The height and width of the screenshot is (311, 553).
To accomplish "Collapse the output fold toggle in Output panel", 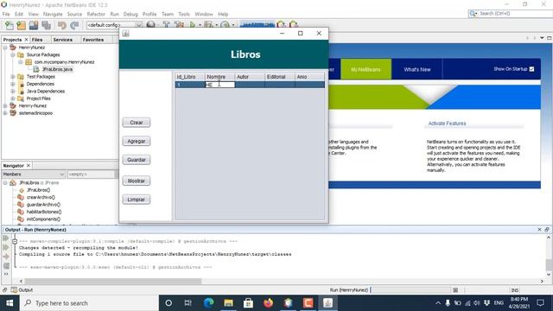I will pos(15,242).
